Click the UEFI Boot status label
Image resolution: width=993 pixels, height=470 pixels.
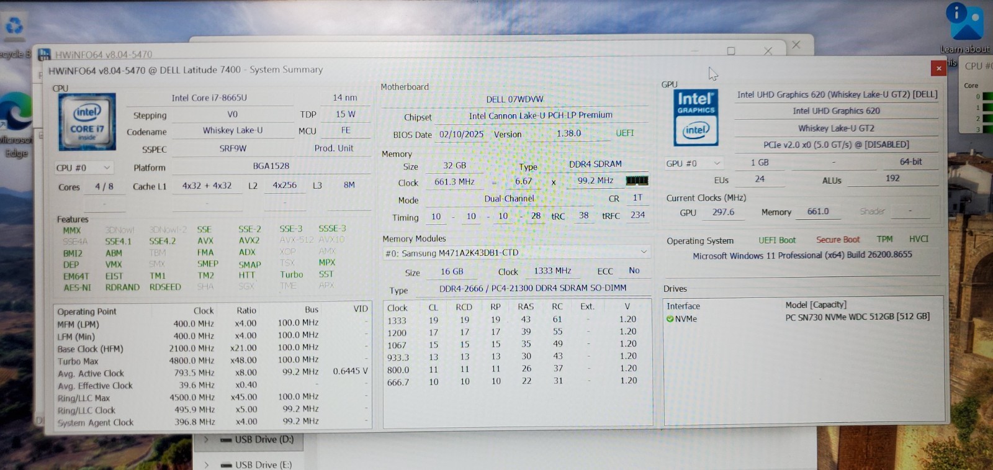[777, 240]
